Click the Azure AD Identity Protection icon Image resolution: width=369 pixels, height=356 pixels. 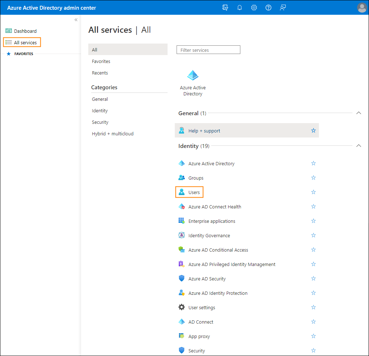pos(182,293)
